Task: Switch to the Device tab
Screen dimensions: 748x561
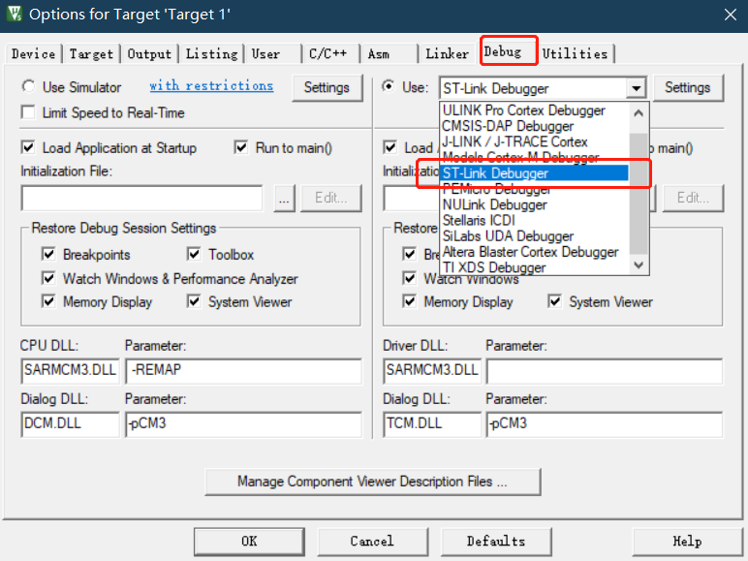Action: click(33, 54)
